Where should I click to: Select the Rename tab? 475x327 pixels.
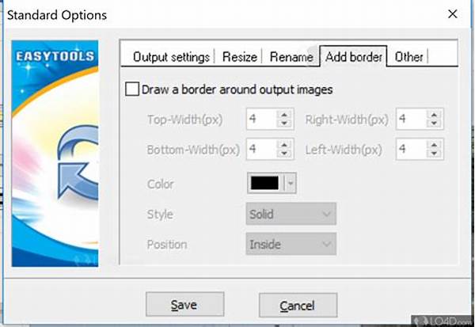291,57
